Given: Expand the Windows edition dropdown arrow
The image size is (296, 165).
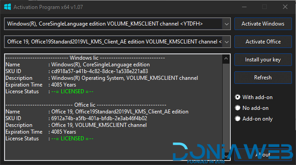Looking at the screenshot, I should tap(227, 24).
